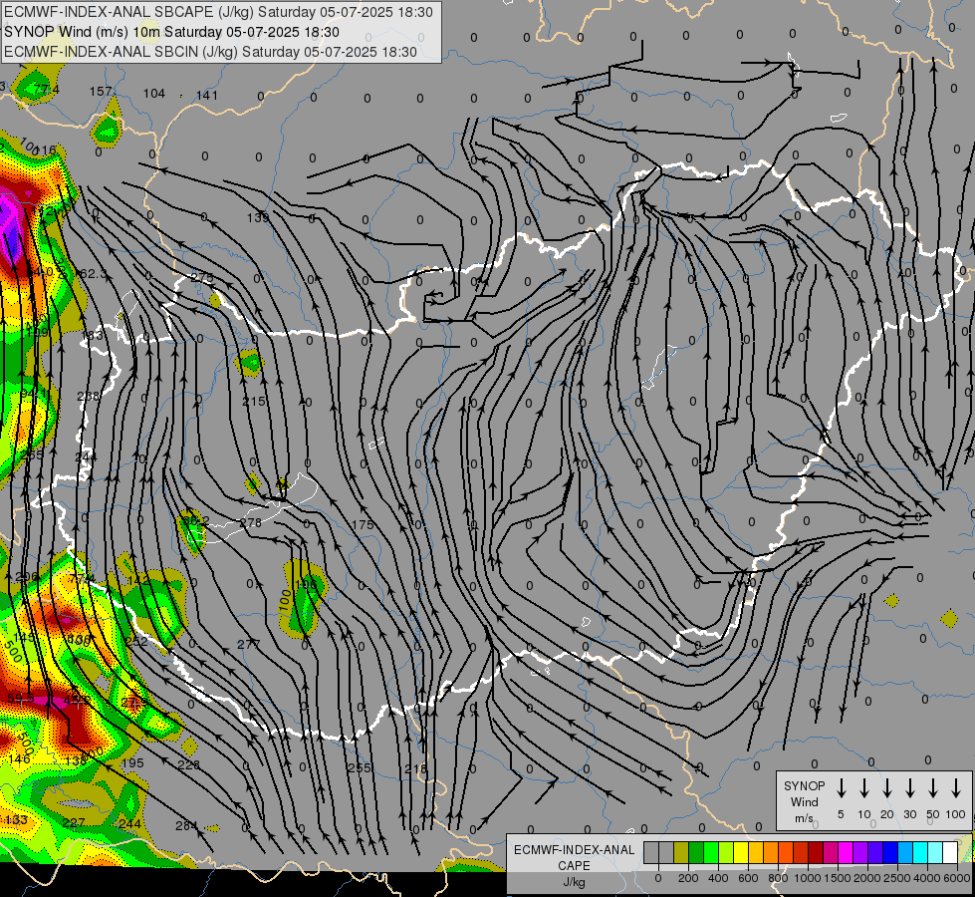Click the 157 value on the map

point(101,92)
